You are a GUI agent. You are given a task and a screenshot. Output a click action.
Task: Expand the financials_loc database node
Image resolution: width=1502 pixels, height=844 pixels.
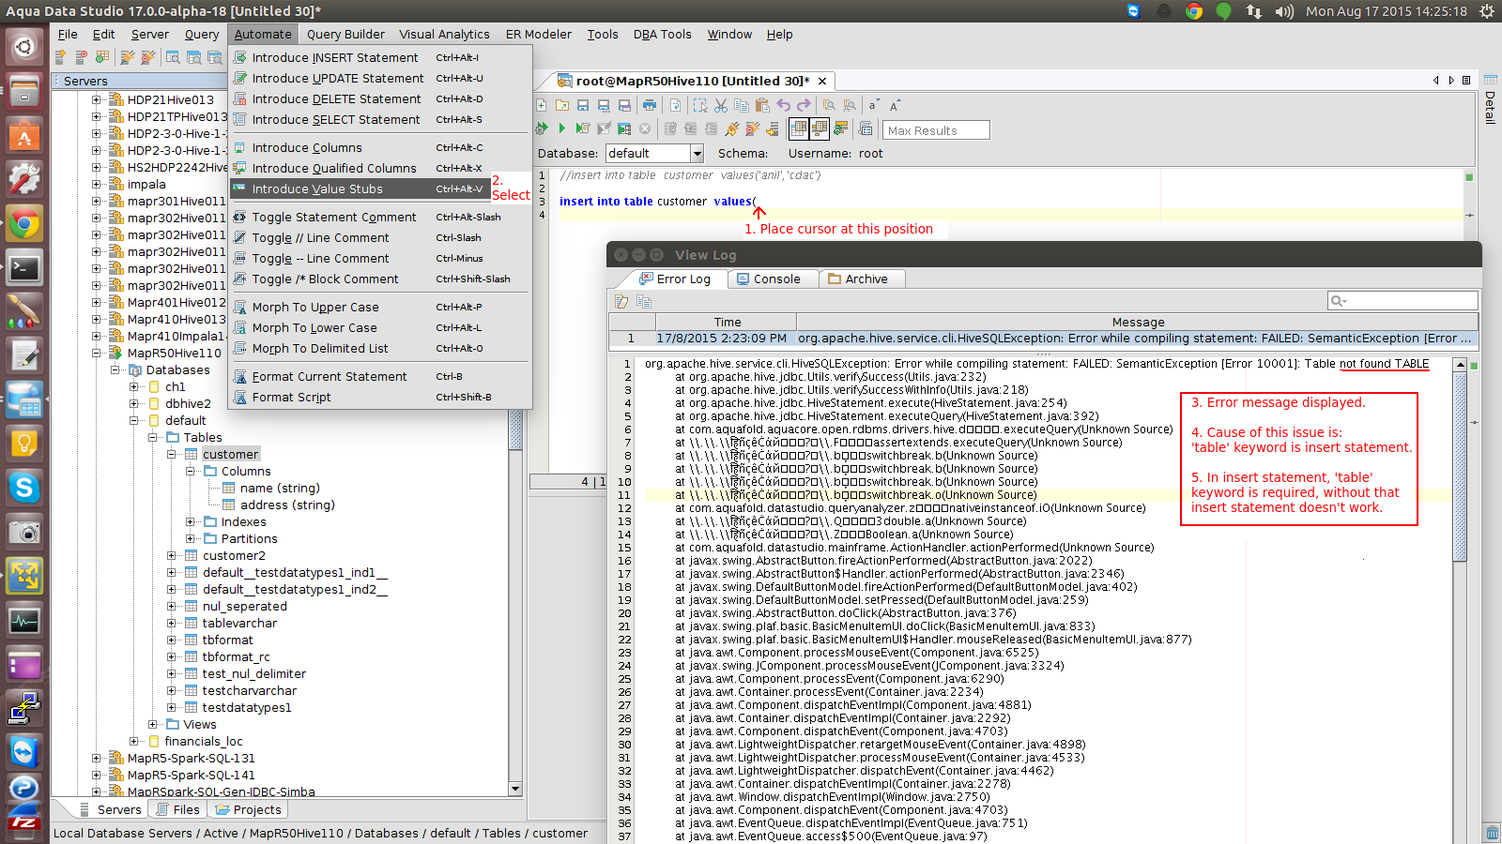pos(134,742)
